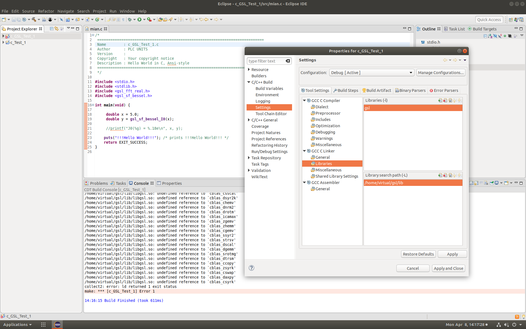Click the Save icon in main toolbar
Screen dimensions: 526x329
(14, 19)
